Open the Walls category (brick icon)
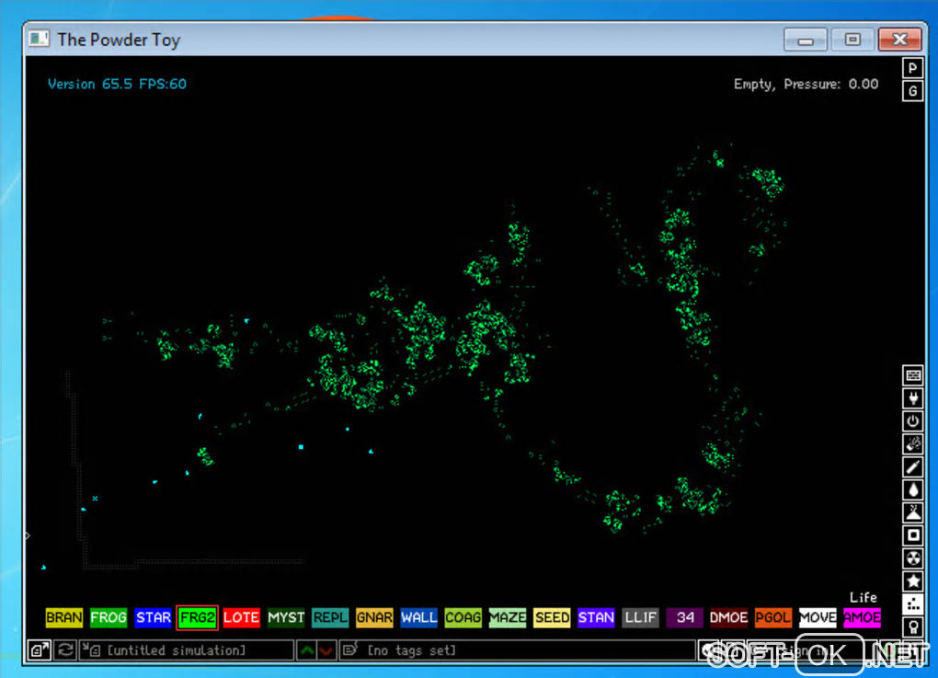This screenshot has height=678, width=938. point(913,375)
